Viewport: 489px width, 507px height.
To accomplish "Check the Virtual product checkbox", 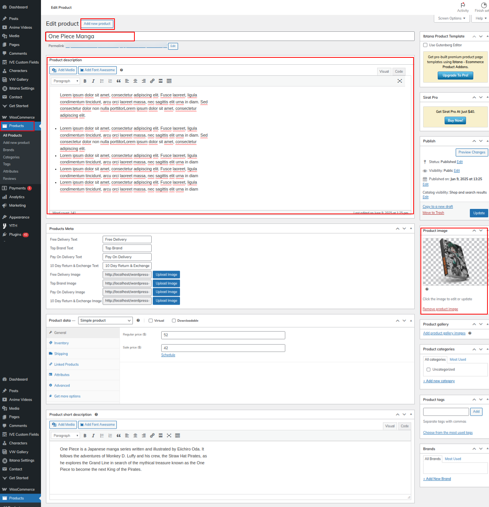I will point(151,321).
